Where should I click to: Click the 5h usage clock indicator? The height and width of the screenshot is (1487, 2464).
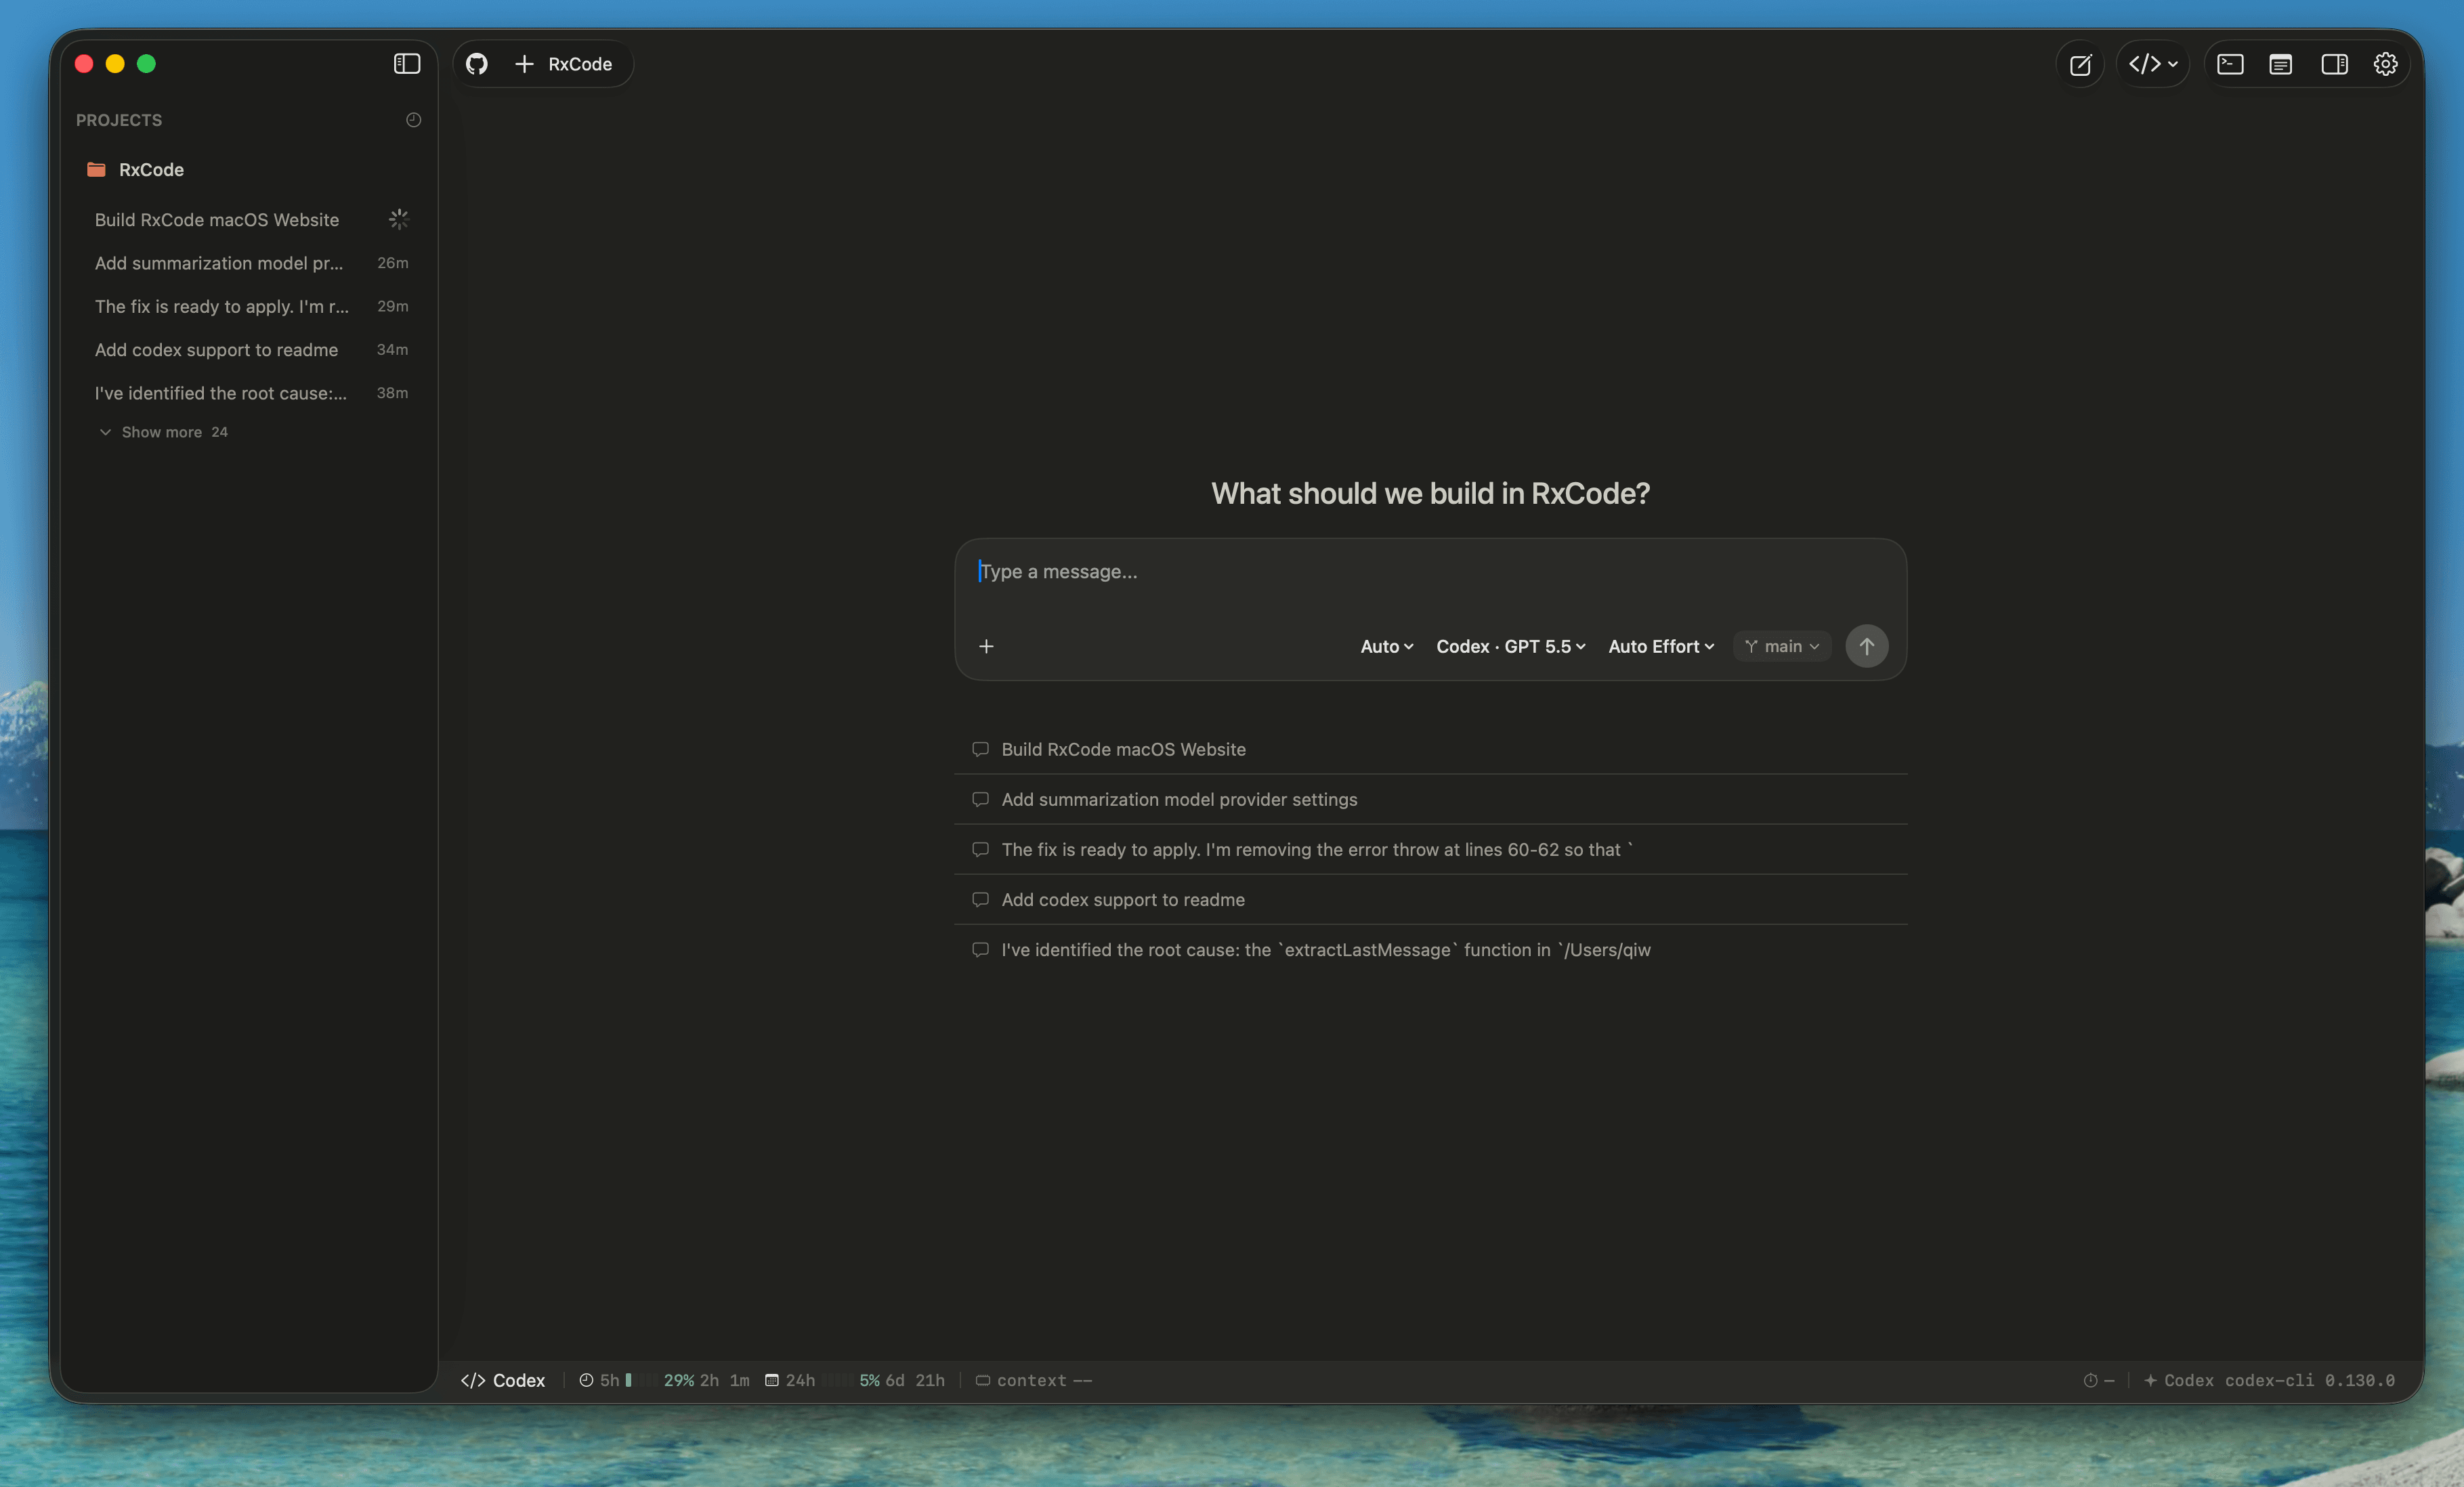(x=605, y=1380)
